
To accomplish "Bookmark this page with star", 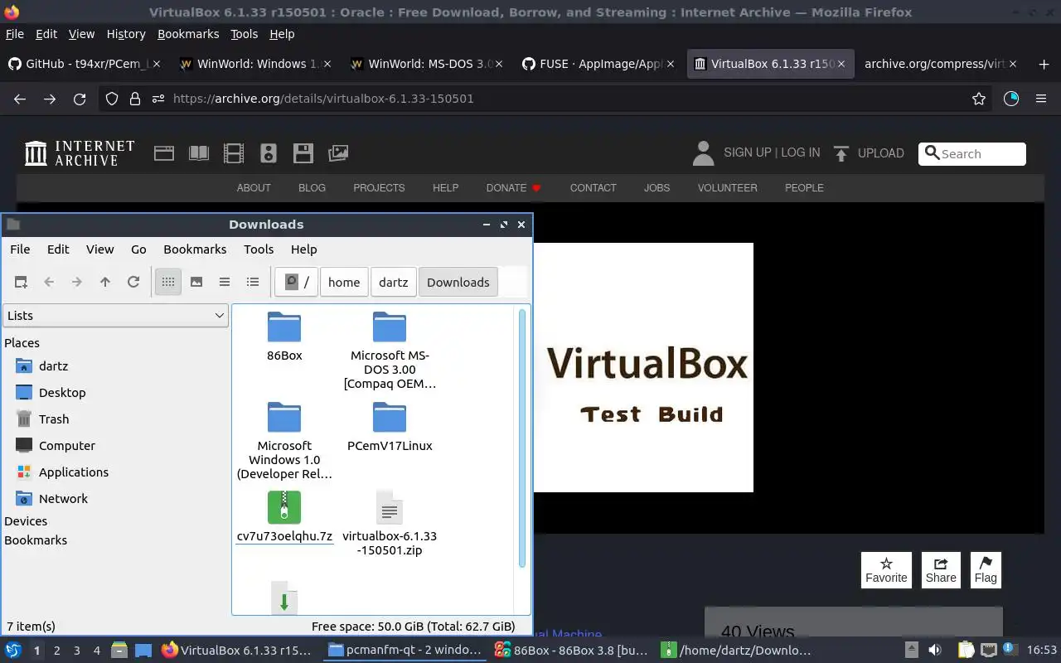I will 979,99.
